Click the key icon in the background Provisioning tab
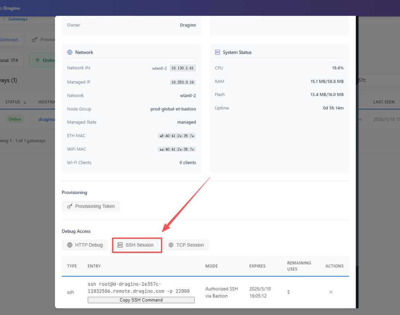 click(34, 39)
